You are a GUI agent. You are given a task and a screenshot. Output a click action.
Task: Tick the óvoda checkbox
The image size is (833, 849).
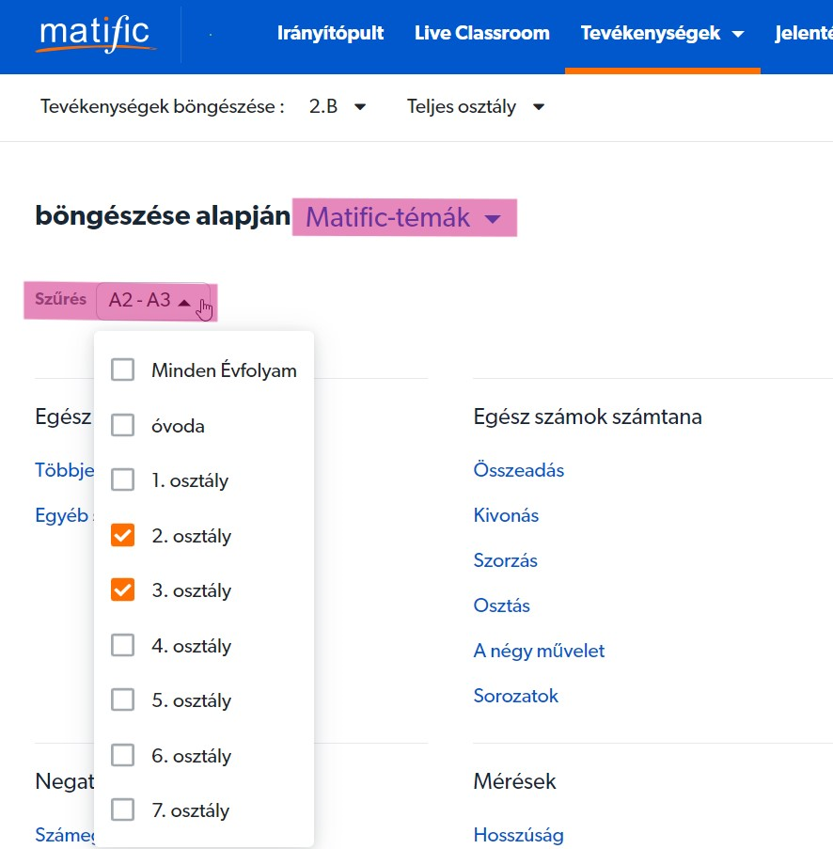pyautogui.click(x=123, y=425)
